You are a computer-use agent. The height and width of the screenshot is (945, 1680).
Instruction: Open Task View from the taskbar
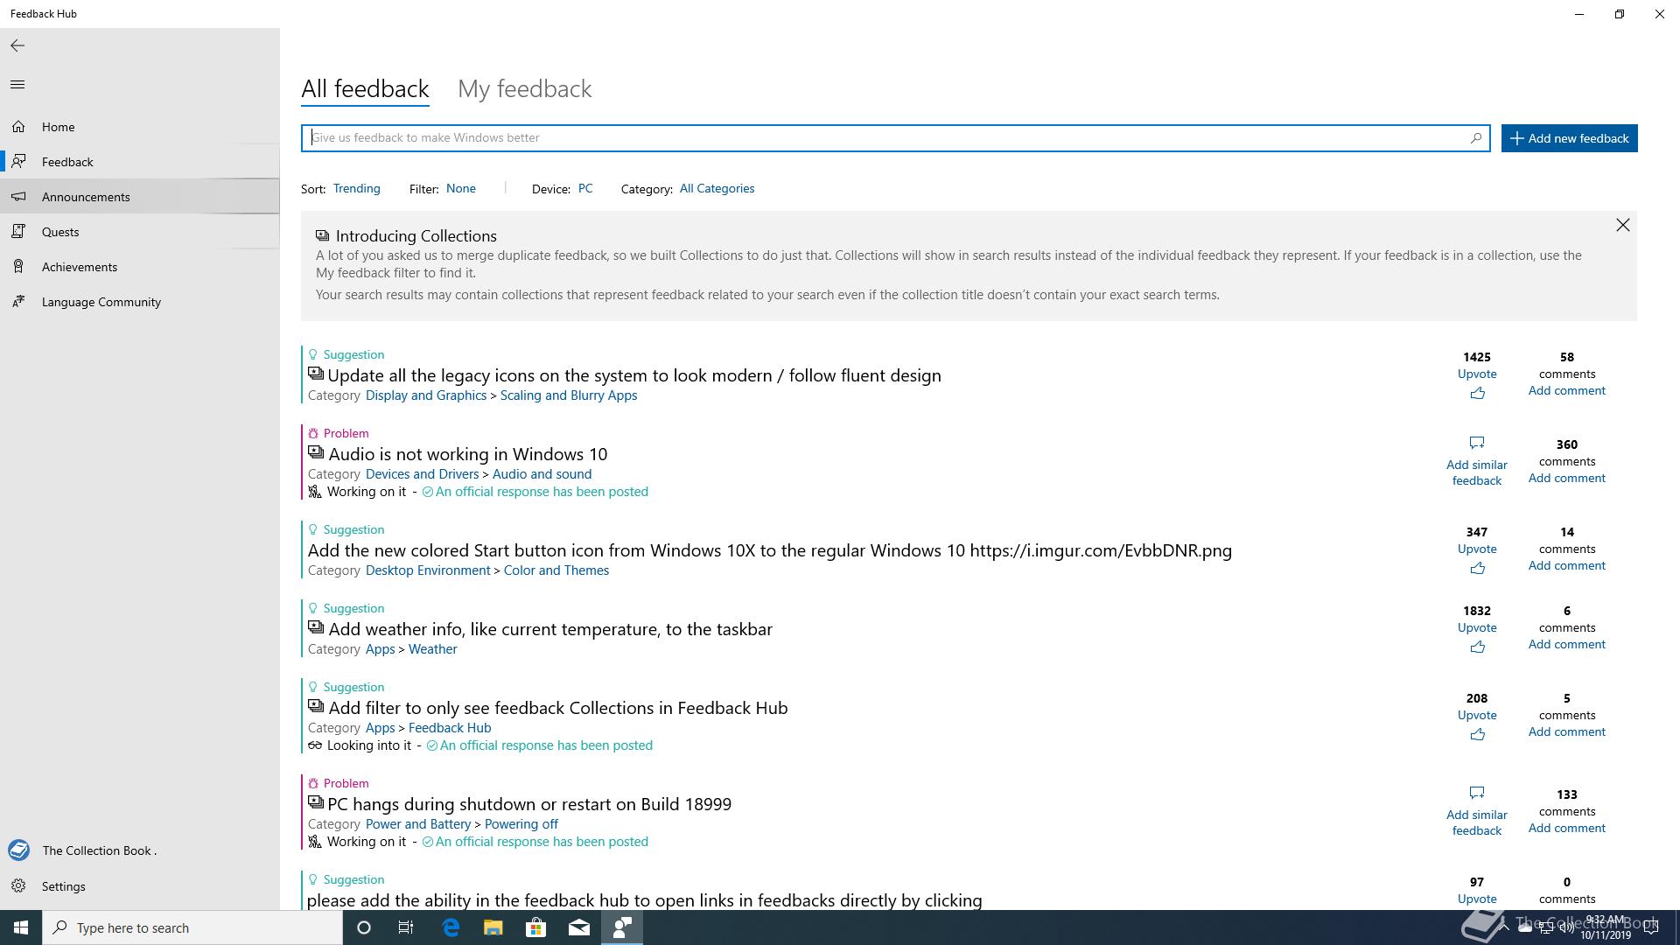pos(406,927)
